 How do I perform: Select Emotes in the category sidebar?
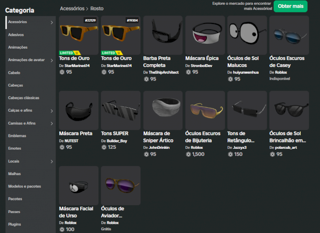[x=14, y=148]
